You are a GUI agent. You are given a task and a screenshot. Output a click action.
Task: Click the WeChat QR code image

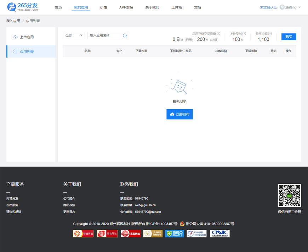pos(289,195)
